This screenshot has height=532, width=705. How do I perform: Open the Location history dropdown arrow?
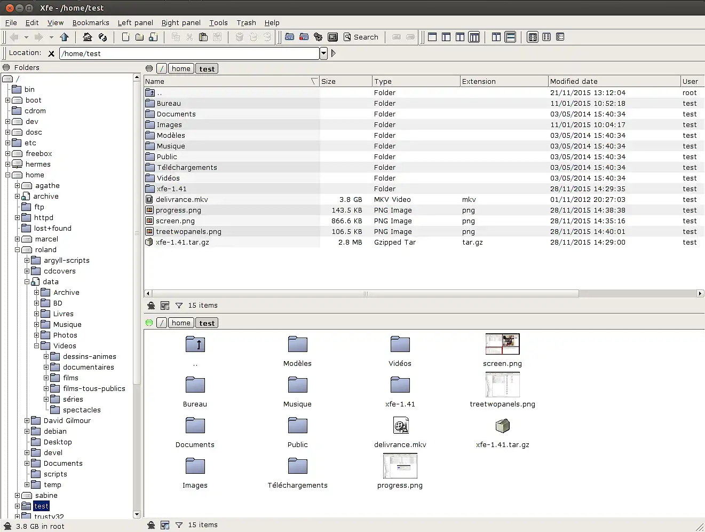323,53
